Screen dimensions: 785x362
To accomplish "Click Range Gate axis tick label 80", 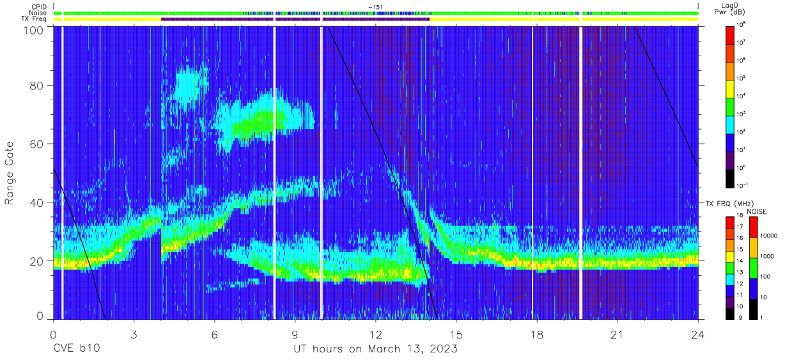I will click(37, 86).
